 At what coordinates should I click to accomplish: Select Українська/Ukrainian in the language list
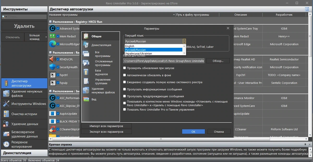coord(153,53)
